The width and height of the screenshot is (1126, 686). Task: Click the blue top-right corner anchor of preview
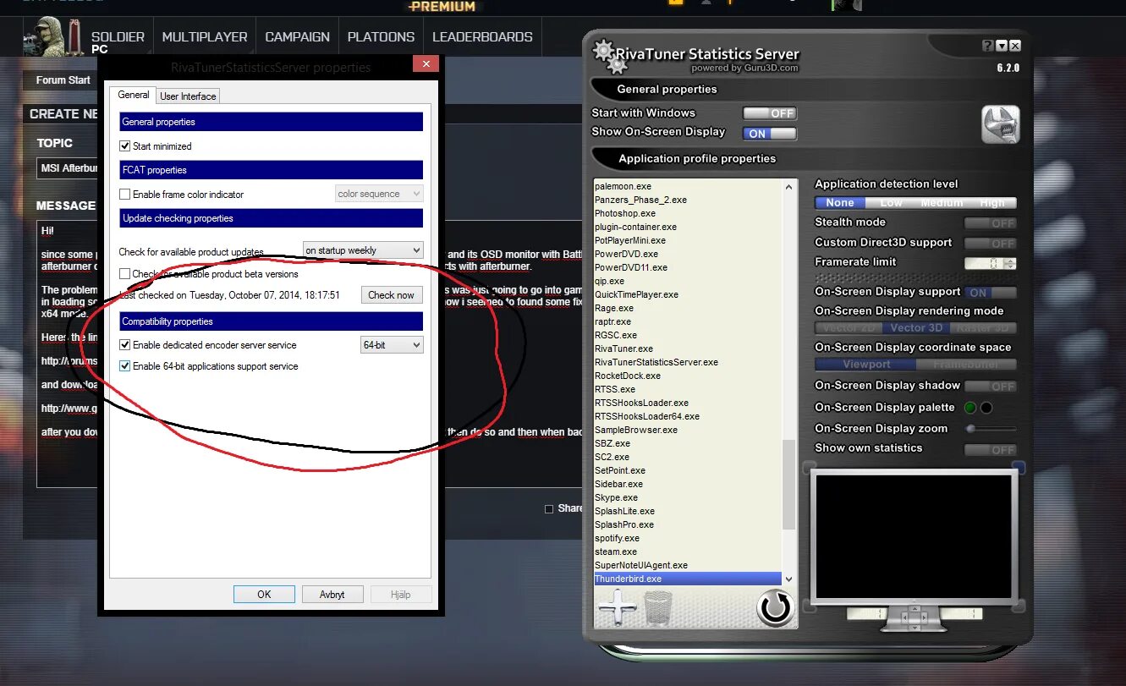(x=1019, y=467)
